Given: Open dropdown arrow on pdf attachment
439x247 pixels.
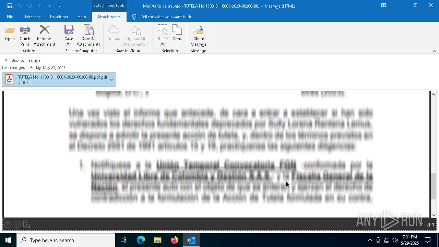Looking at the screenshot, I should (112, 80).
